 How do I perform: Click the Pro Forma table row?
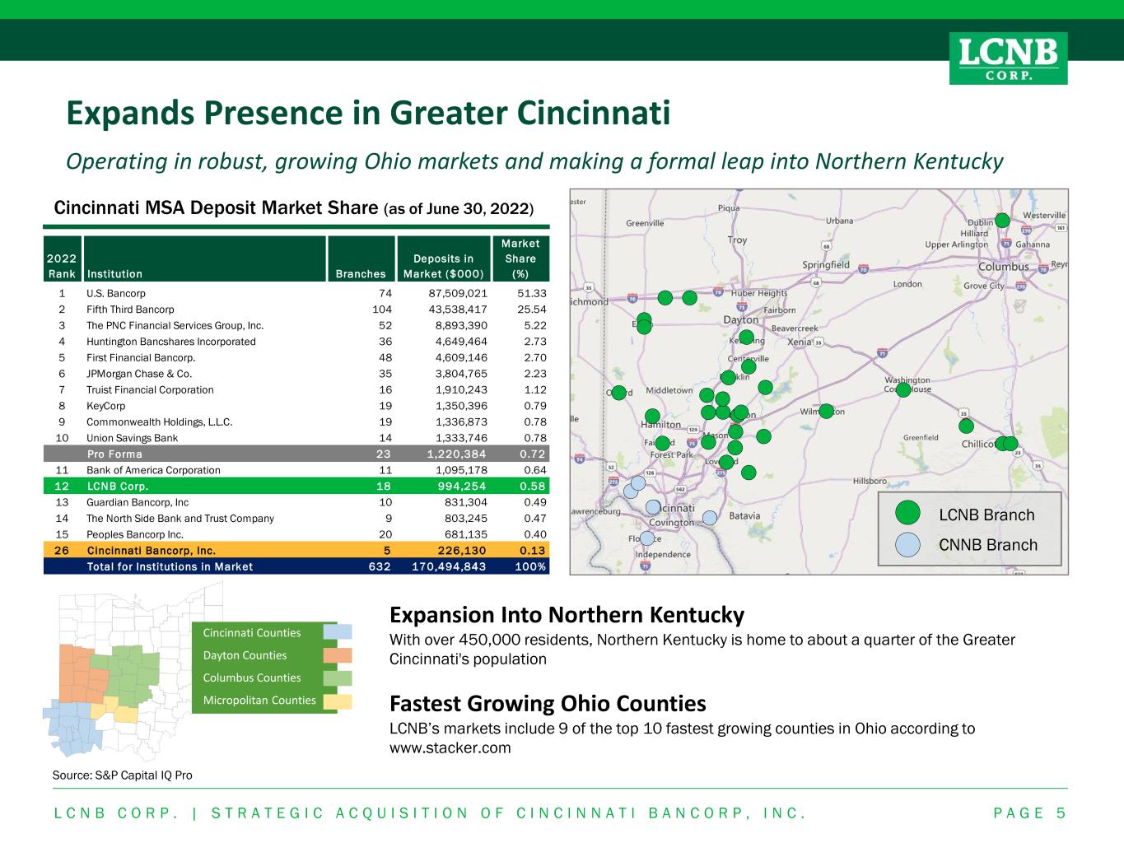point(296,454)
